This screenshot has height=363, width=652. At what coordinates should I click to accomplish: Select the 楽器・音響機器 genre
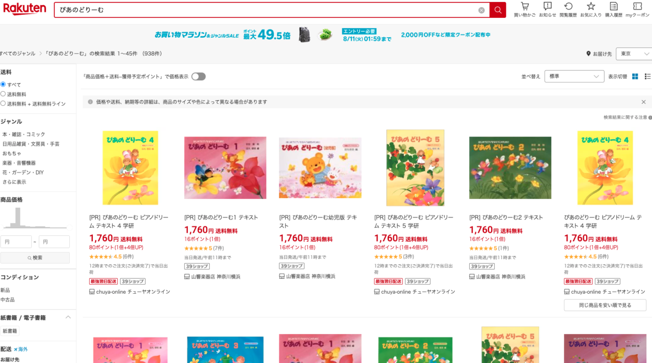tap(19, 163)
